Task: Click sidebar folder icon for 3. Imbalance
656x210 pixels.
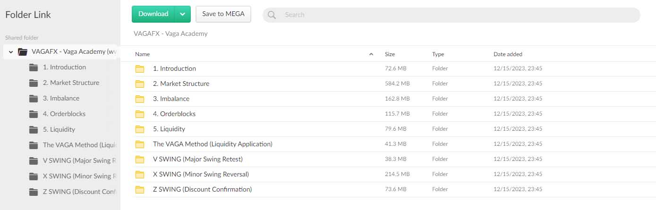Action: (x=34, y=99)
